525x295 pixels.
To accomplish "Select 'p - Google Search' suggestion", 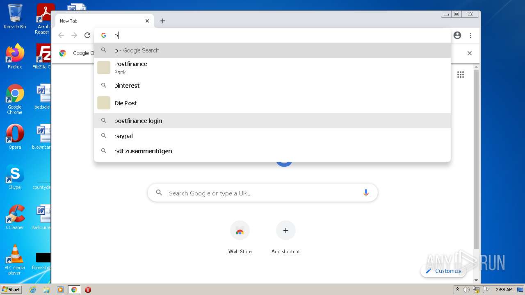I will tap(272, 50).
